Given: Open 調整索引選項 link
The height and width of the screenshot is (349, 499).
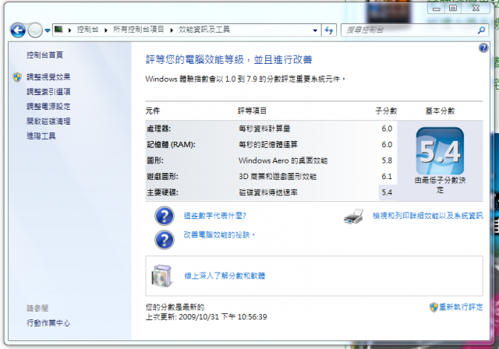Looking at the screenshot, I should [x=48, y=92].
